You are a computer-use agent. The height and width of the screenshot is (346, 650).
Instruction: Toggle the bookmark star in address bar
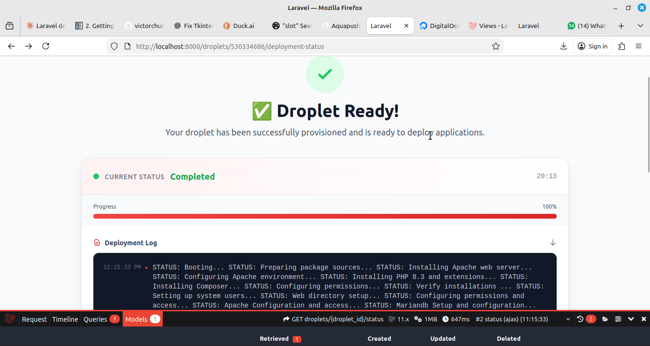tap(496, 46)
